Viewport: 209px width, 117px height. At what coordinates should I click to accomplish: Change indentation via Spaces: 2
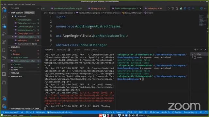[120, 112]
